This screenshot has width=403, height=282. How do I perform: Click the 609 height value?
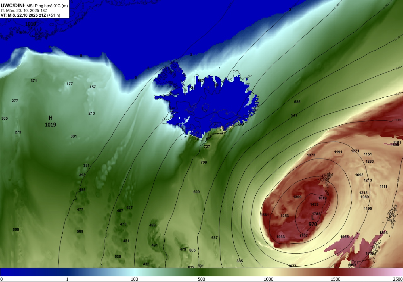pos(196,192)
